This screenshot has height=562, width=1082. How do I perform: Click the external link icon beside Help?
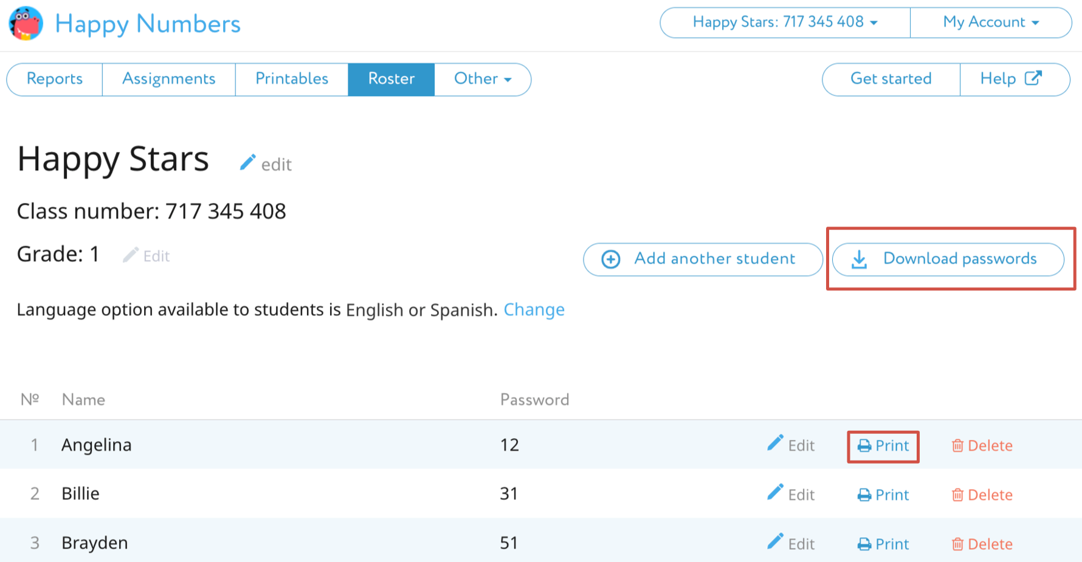pos(1033,78)
